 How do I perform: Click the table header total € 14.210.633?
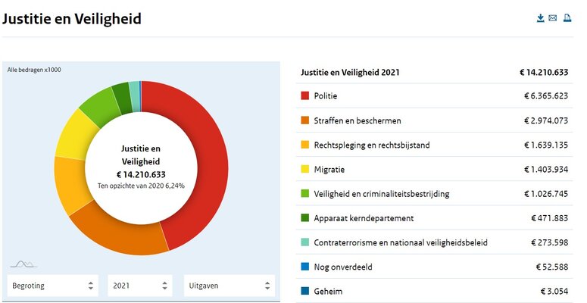tap(544, 72)
